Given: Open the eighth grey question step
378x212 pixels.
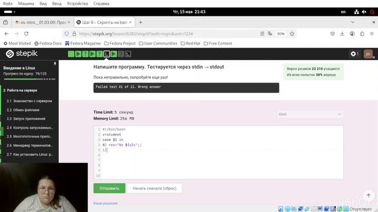Looking at the screenshot, I should pos(120,54).
